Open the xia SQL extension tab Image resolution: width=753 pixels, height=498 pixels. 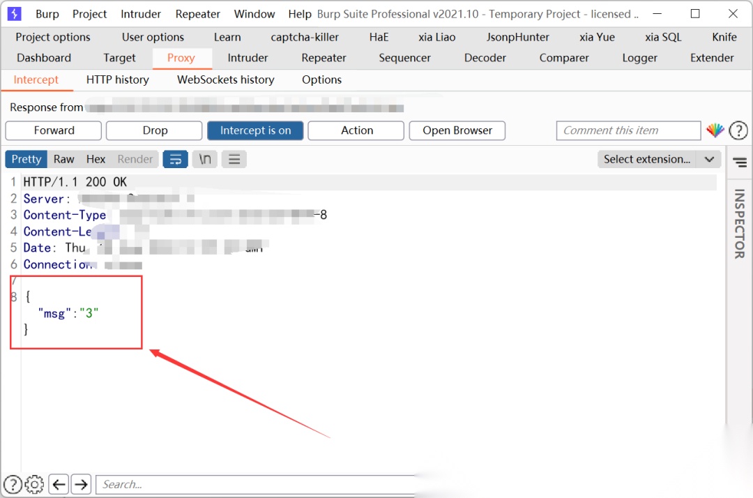[x=663, y=37]
